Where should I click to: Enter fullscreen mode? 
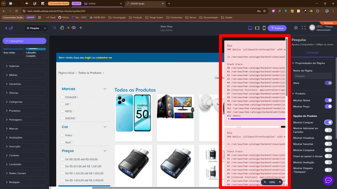[x=303, y=28]
